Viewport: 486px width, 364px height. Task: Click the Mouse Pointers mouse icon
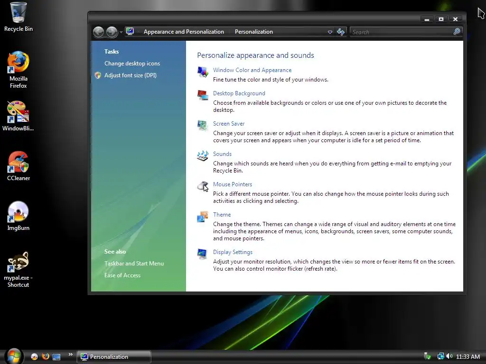point(203,186)
